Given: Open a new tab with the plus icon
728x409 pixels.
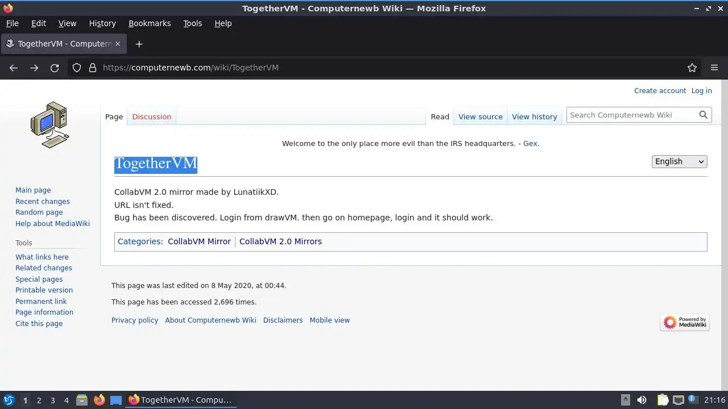Looking at the screenshot, I should [139, 44].
